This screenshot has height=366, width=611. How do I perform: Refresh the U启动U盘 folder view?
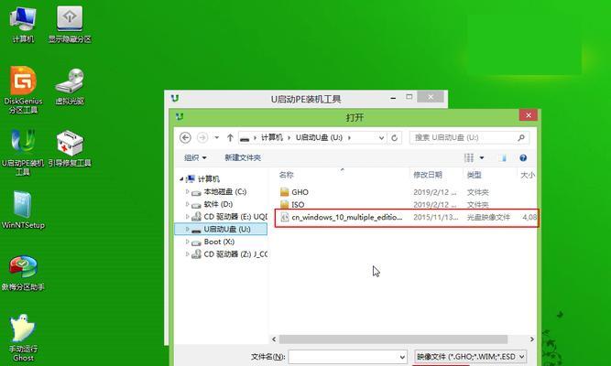pos(394,137)
